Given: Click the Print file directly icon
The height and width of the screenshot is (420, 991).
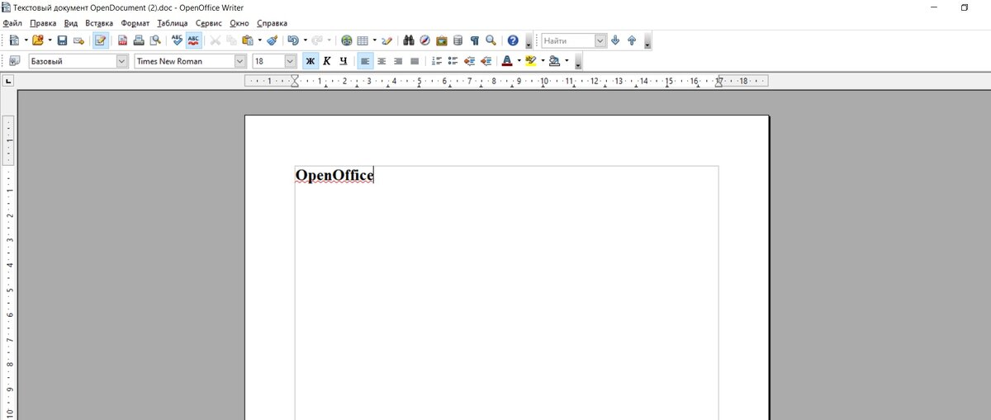Looking at the screenshot, I should 139,40.
